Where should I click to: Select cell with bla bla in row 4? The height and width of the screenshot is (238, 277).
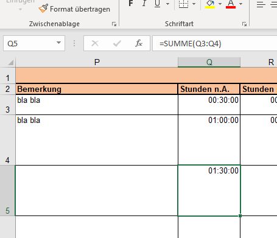coord(97,140)
